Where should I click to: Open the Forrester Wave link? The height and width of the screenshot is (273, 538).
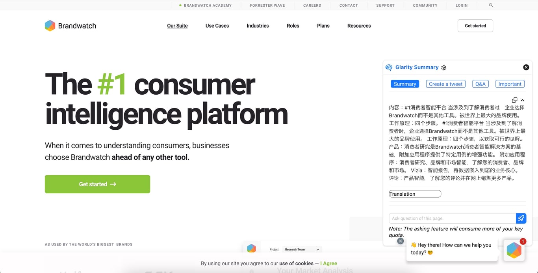pyautogui.click(x=267, y=6)
